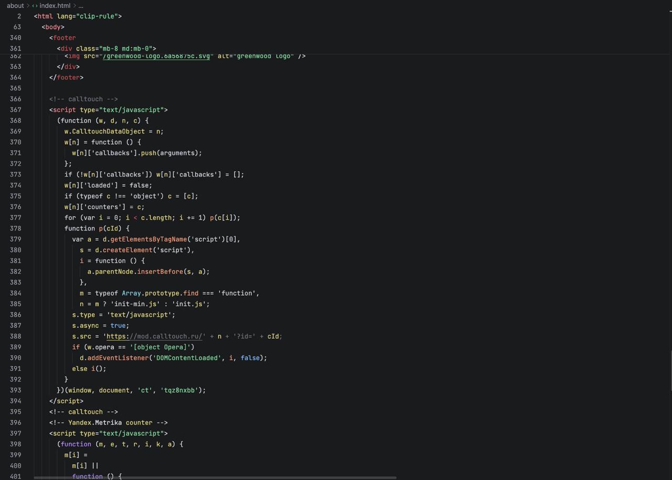
Task: Open the 'about' folder breadcrumb
Action: tap(15, 6)
